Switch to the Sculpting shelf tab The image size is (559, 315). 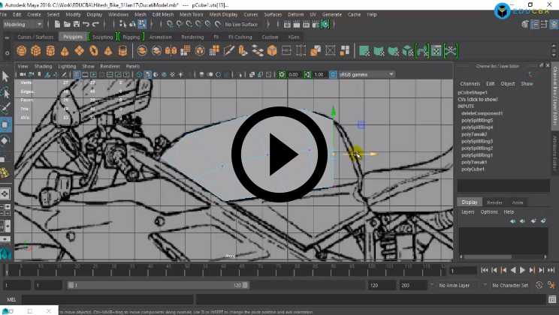click(103, 36)
